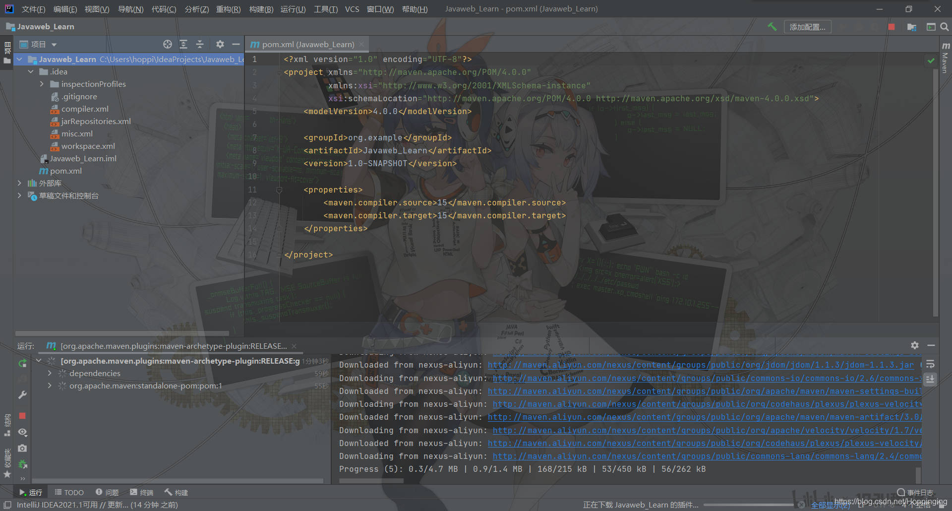Image resolution: width=952 pixels, height=511 pixels.
Task: Open Search Everywhere magnifier icon
Action: (x=945, y=27)
